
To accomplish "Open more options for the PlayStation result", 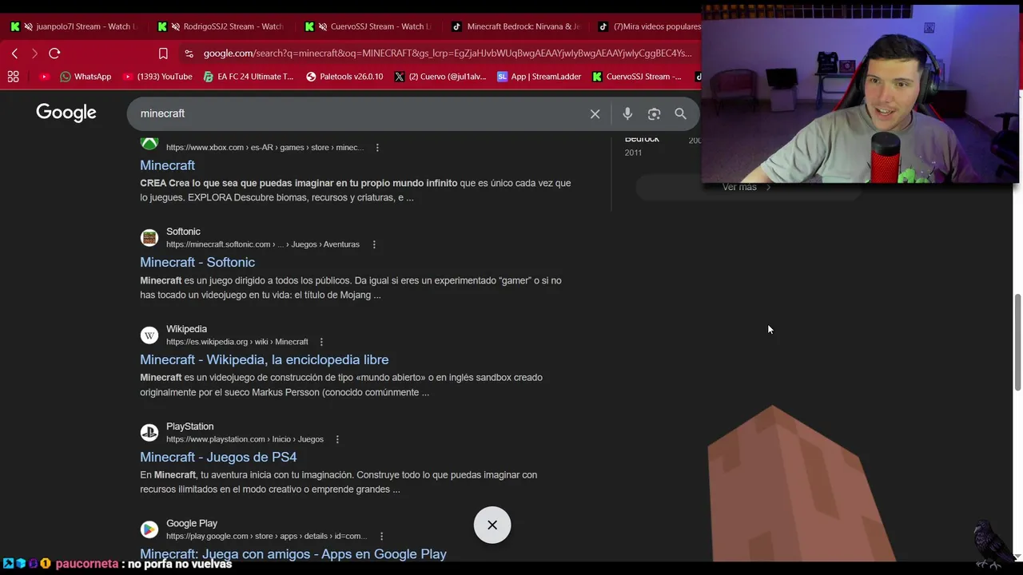I will 337,439.
